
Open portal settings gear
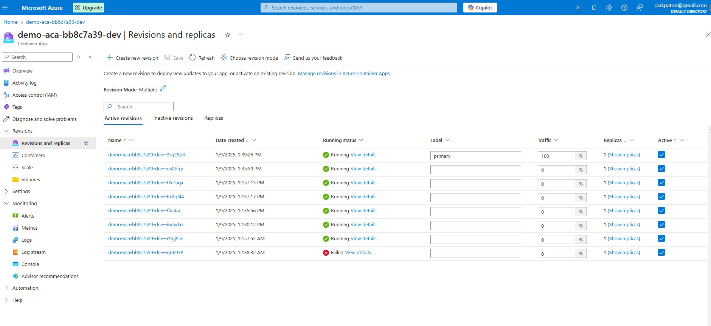point(609,8)
